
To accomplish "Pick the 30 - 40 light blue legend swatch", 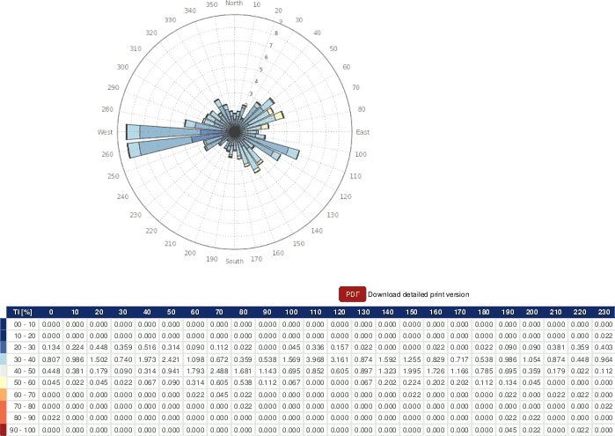I will (x=3, y=359).
